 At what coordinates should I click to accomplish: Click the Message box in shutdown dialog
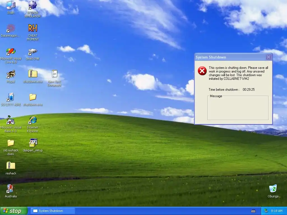pyautogui.click(x=238, y=108)
